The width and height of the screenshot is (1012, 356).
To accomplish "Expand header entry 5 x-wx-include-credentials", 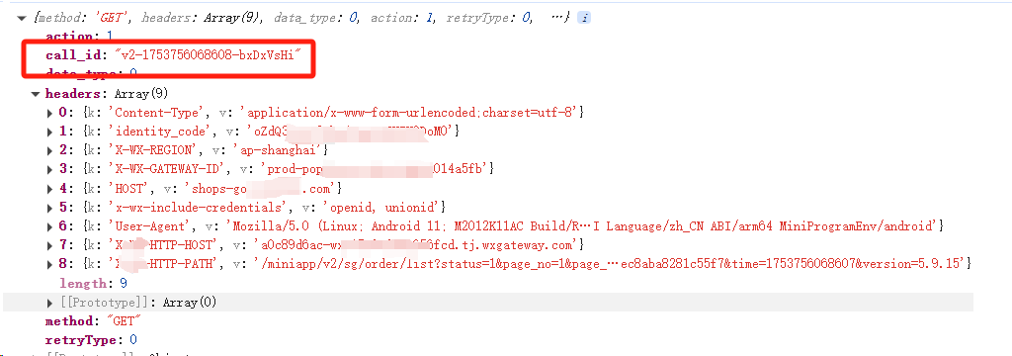I will 50,208.
